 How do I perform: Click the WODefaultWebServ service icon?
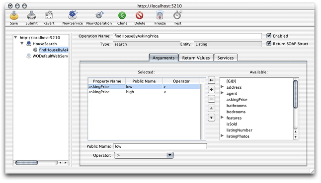(x=29, y=56)
